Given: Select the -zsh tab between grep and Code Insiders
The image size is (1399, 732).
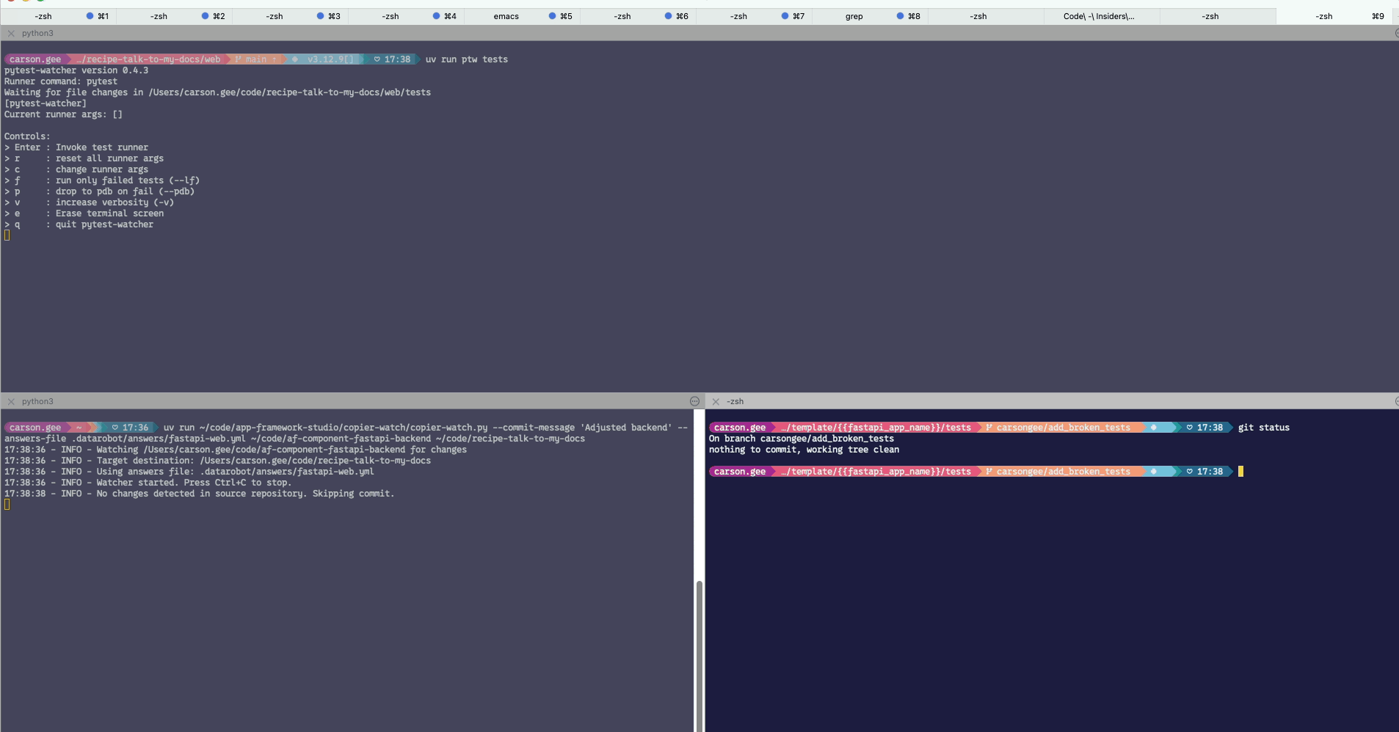Looking at the screenshot, I should [x=986, y=16].
